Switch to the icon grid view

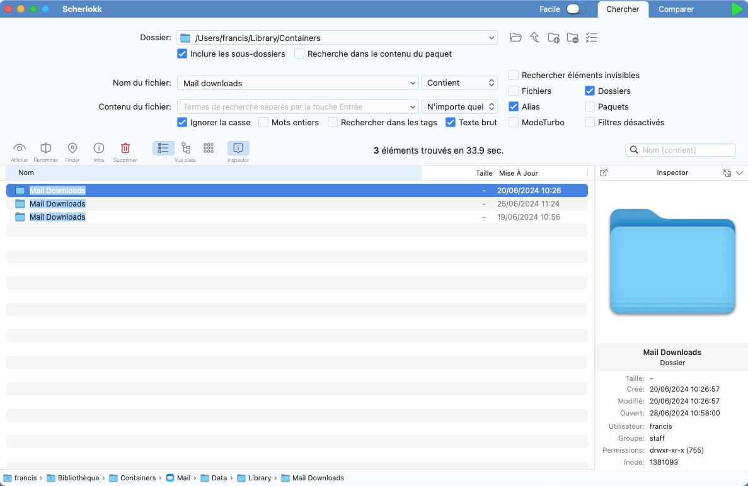coord(209,149)
